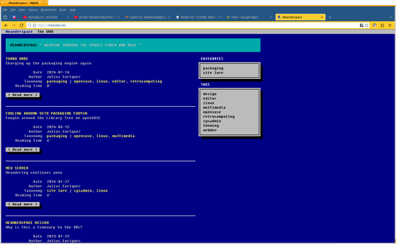Click the grid icon beside the bookmark star
This screenshot has height=244, width=396.
362,25
